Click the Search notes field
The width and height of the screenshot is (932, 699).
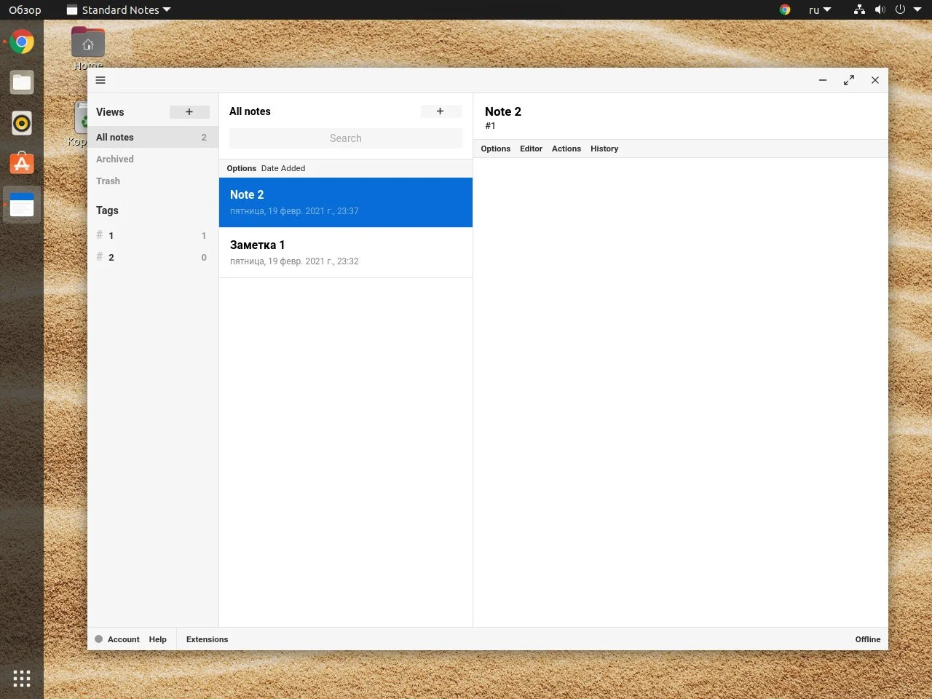[345, 138]
